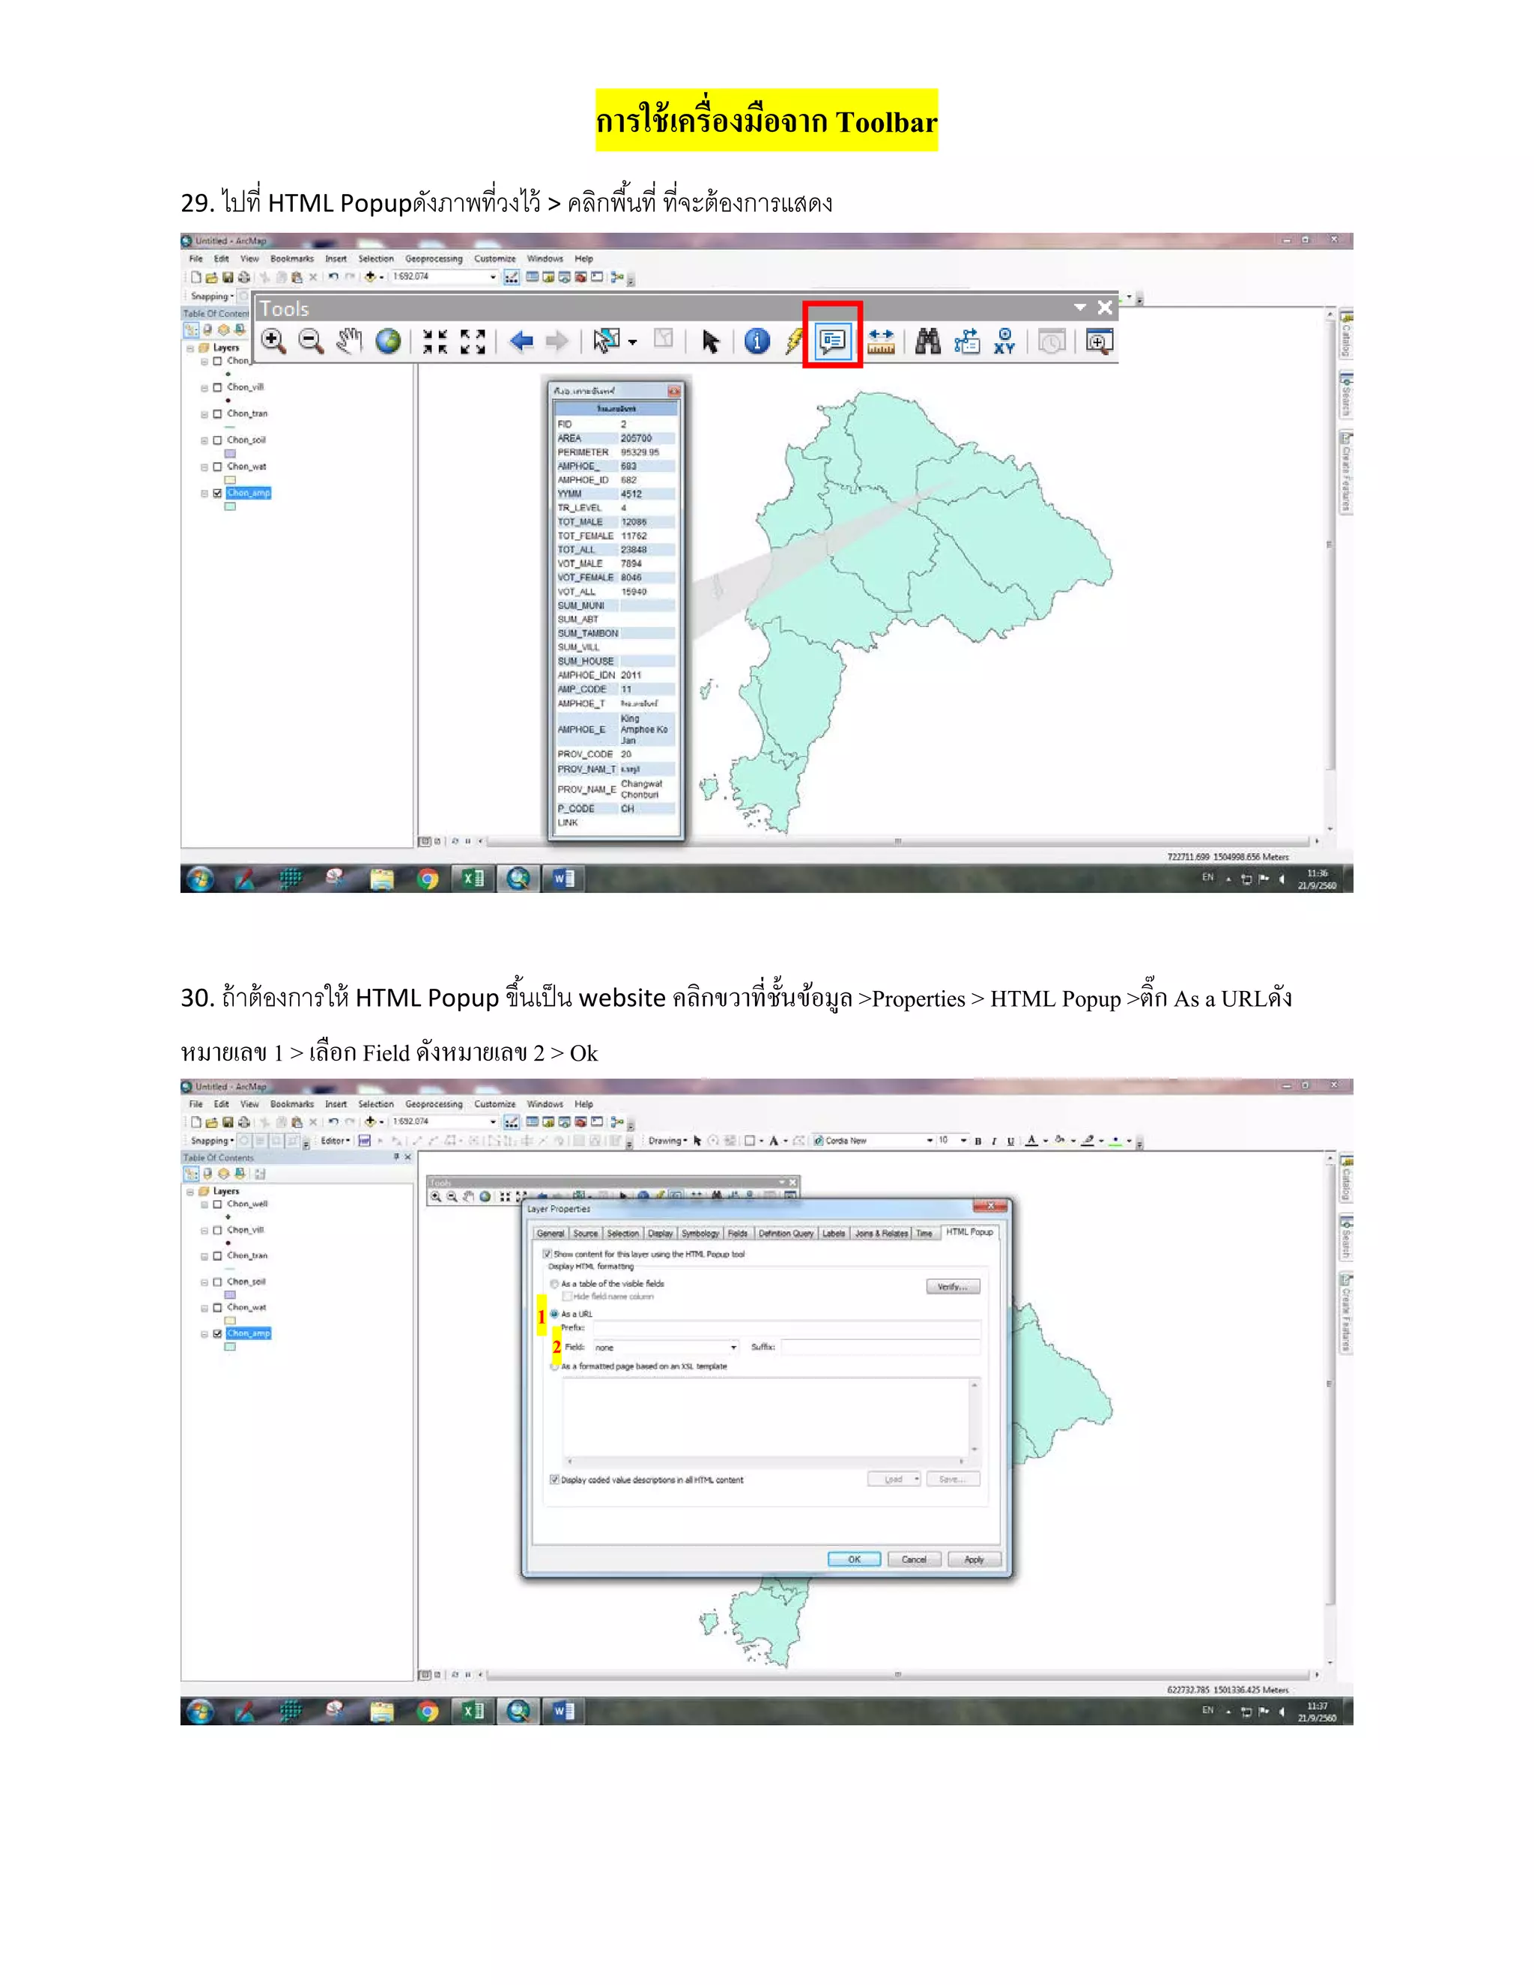Viewport: 1534px width, 1985px height.
Task: Click the greyed Clear Selected Features icon
Action: point(664,339)
